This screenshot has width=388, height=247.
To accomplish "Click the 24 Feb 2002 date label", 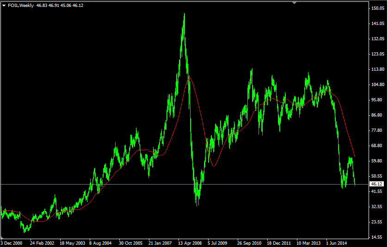I will coord(42,243).
